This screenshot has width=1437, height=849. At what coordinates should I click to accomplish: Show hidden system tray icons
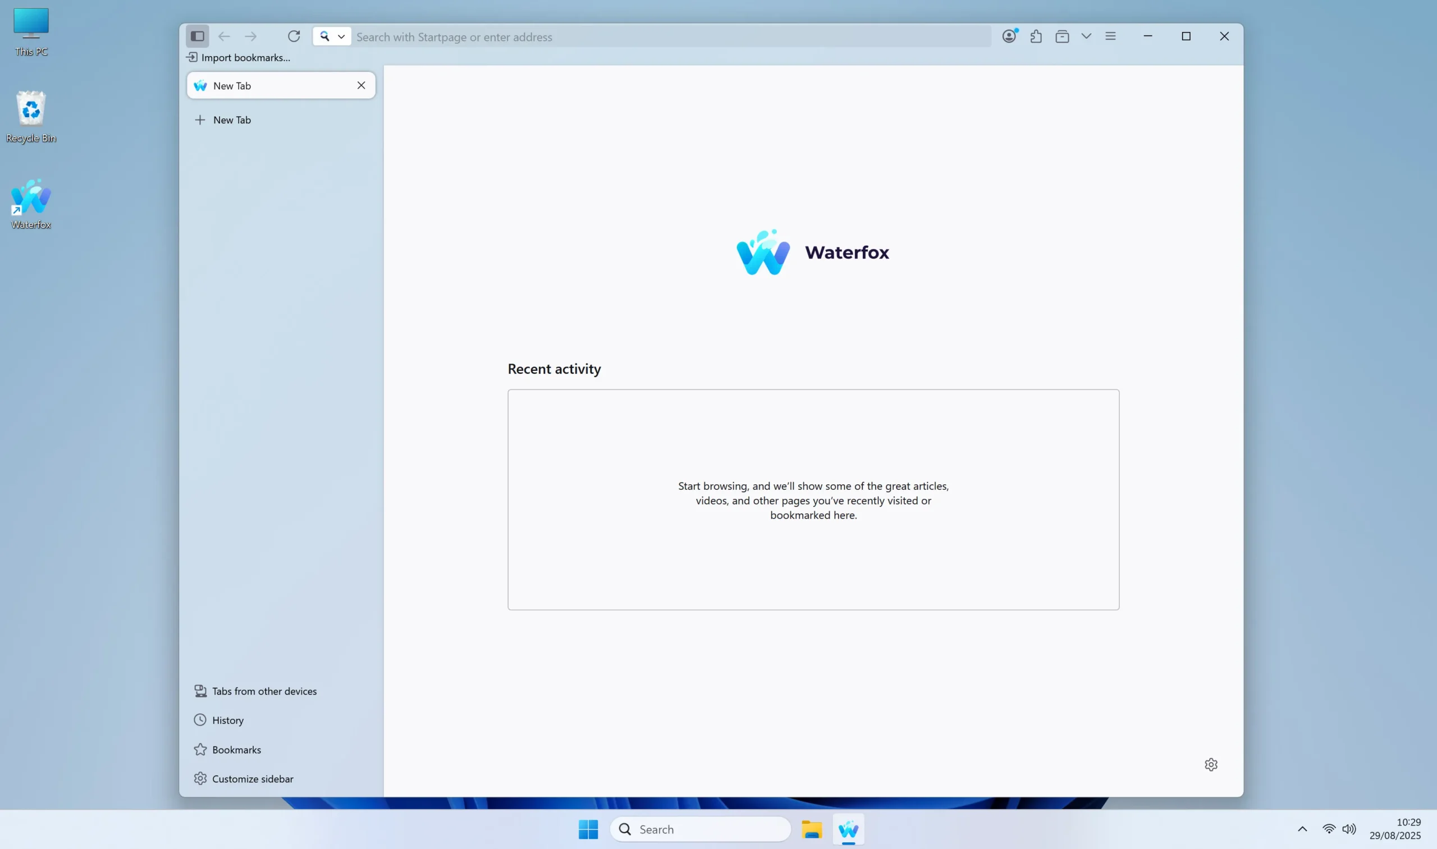(x=1302, y=829)
